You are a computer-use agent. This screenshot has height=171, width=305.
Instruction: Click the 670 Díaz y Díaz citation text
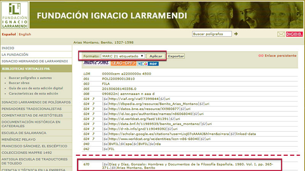pyautogui.click(x=188, y=166)
